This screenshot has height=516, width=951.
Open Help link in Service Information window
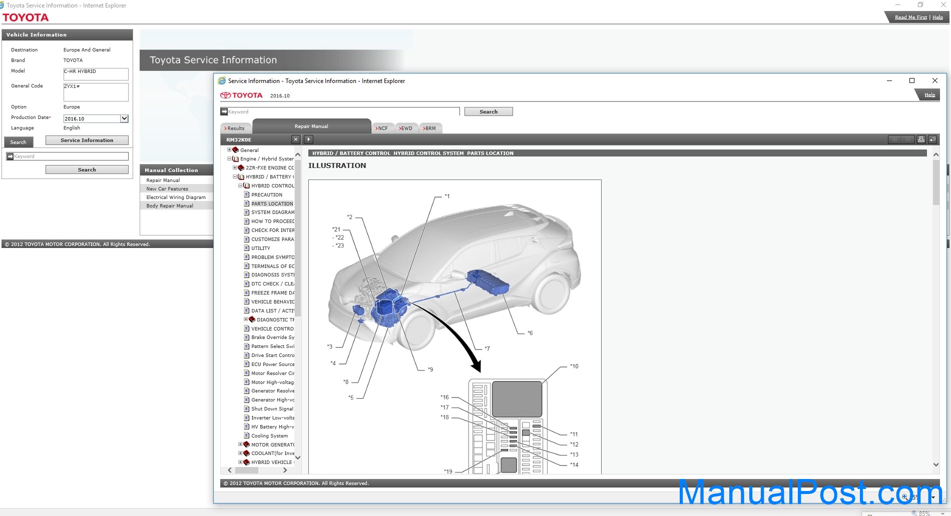click(929, 95)
